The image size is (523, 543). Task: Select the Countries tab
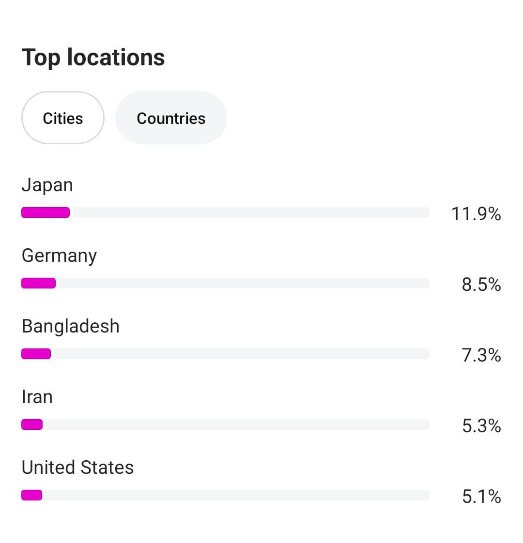pyautogui.click(x=171, y=118)
